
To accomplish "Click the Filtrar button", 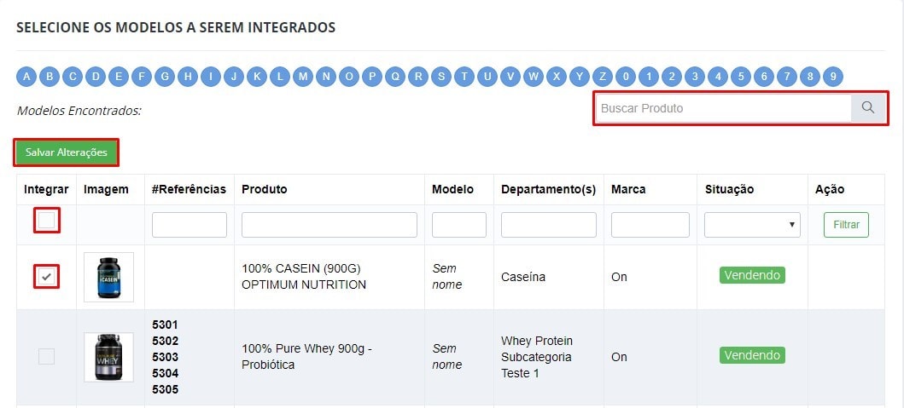I will pos(846,225).
